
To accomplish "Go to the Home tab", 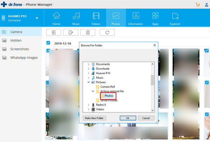I will (x=56, y=18).
